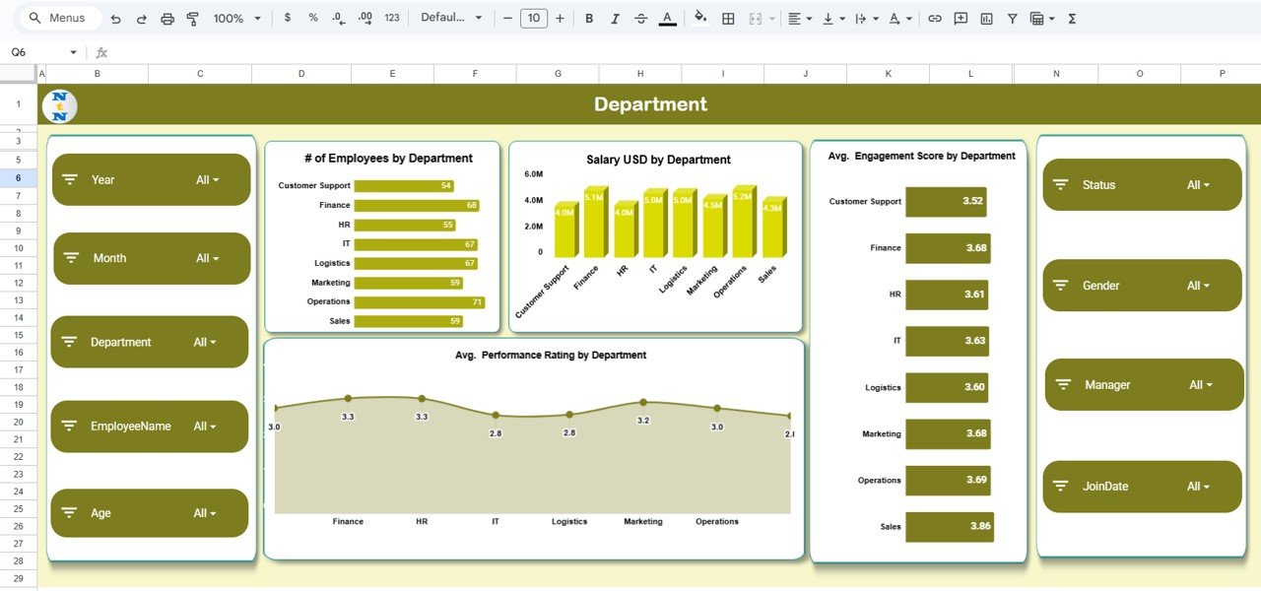This screenshot has width=1261, height=591.
Task: Click the Create filter icon
Action: [1012, 18]
